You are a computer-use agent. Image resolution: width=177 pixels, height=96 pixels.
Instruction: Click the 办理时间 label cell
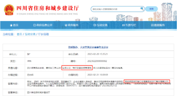tap(74, 75)
